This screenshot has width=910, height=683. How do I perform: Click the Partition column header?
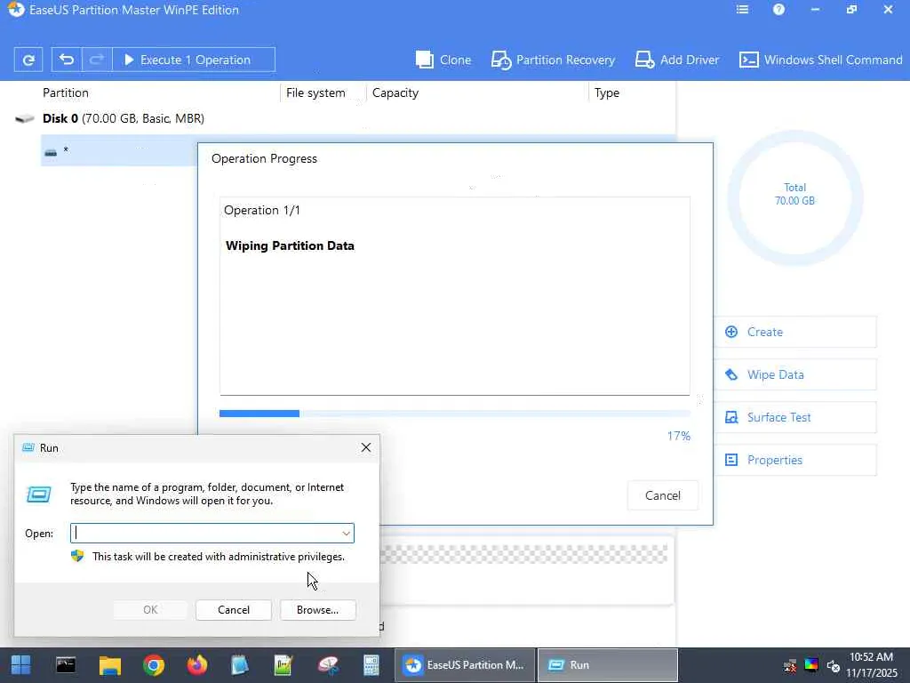[66, 92]
